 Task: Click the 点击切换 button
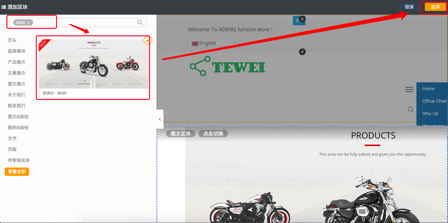click(213, 133)
